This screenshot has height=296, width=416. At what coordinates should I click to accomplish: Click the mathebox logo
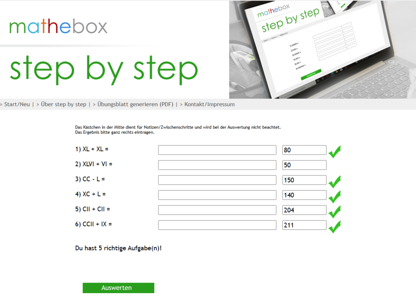(x=58, y=26)
